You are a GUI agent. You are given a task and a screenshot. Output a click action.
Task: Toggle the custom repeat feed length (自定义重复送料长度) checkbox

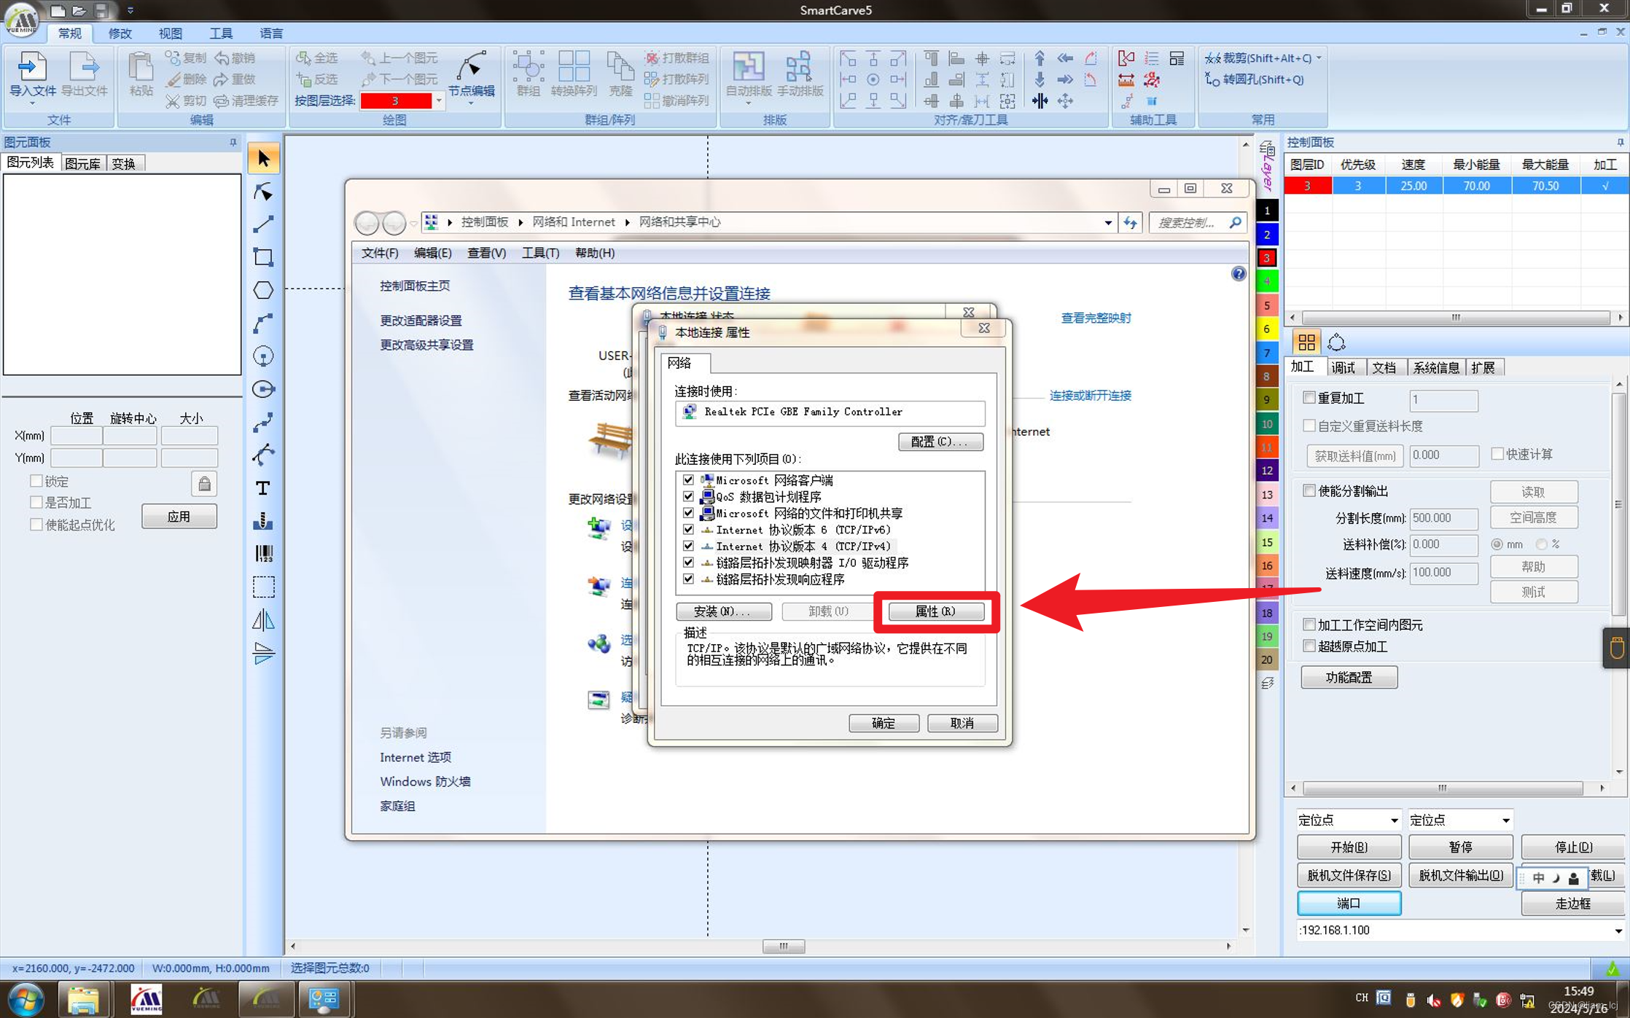click(x=1309, y=426)
